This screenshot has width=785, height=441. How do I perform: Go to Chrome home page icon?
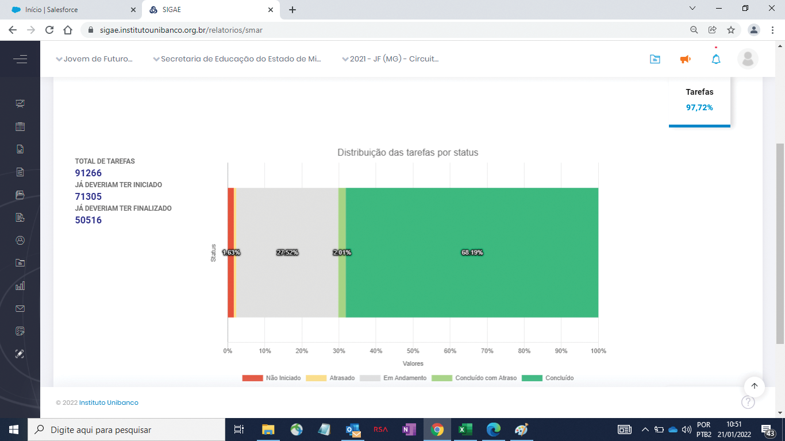[68, 30]
